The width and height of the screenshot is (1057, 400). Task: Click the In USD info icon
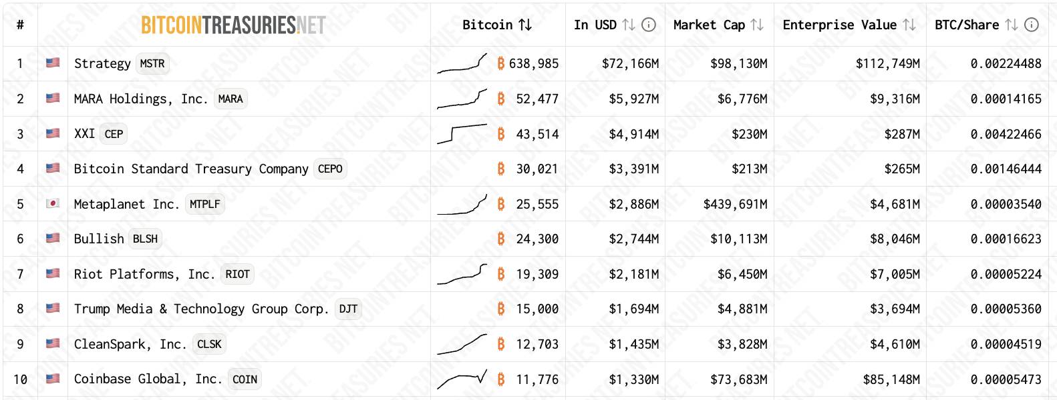(x=649, y=25)
